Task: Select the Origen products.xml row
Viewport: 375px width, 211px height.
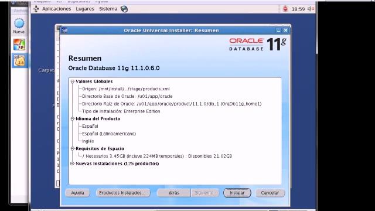Action: click(126, 89)
